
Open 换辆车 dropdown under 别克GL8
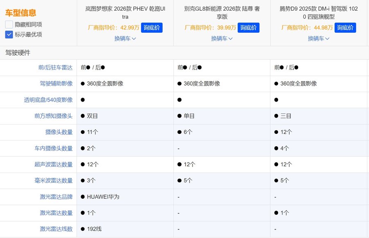pos(222,39)
